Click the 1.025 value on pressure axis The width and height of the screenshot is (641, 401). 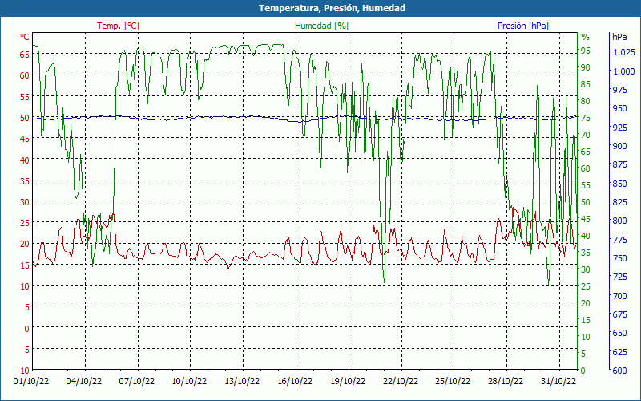coord(624,52)
